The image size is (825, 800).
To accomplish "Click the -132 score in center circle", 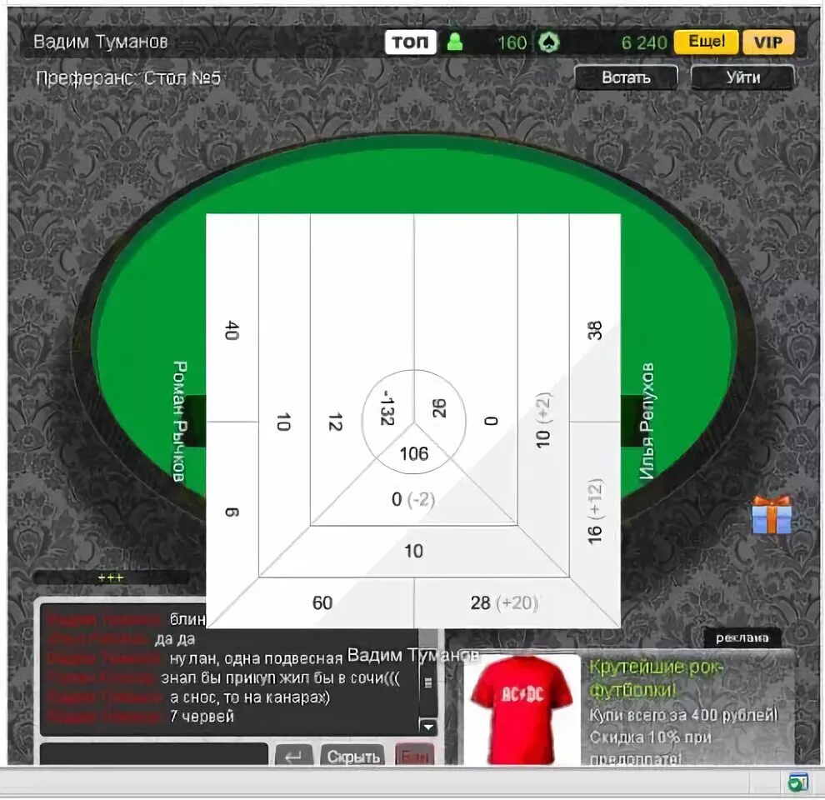I will click(387, 407).
